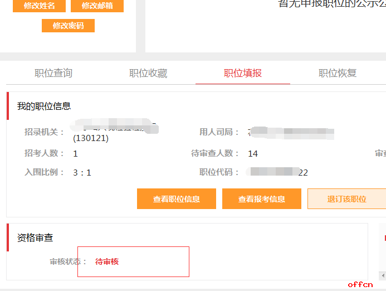Switch to the 职位查询 tab
The height and width of the screenshot is (291, 386).
pos(53,73)
